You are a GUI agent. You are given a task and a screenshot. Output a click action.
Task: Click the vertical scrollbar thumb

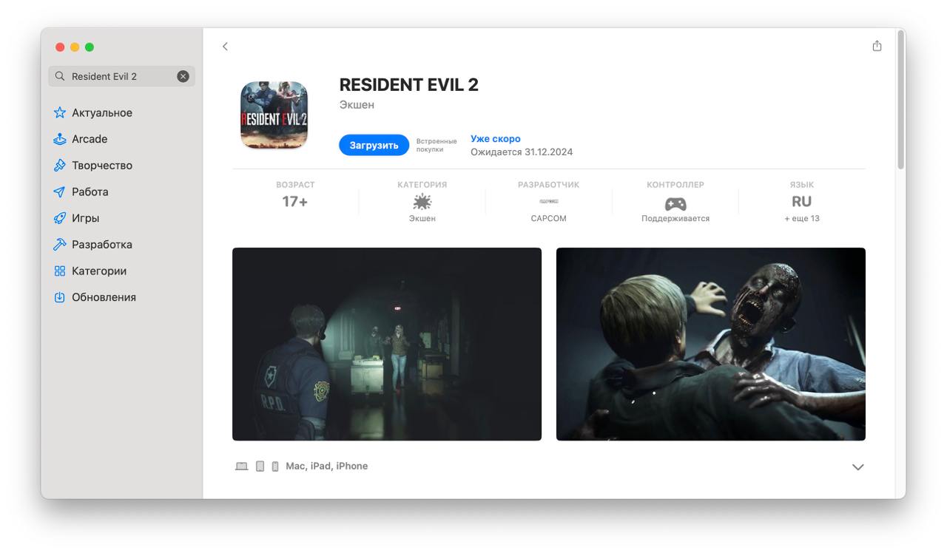click(x=900, y=99)
